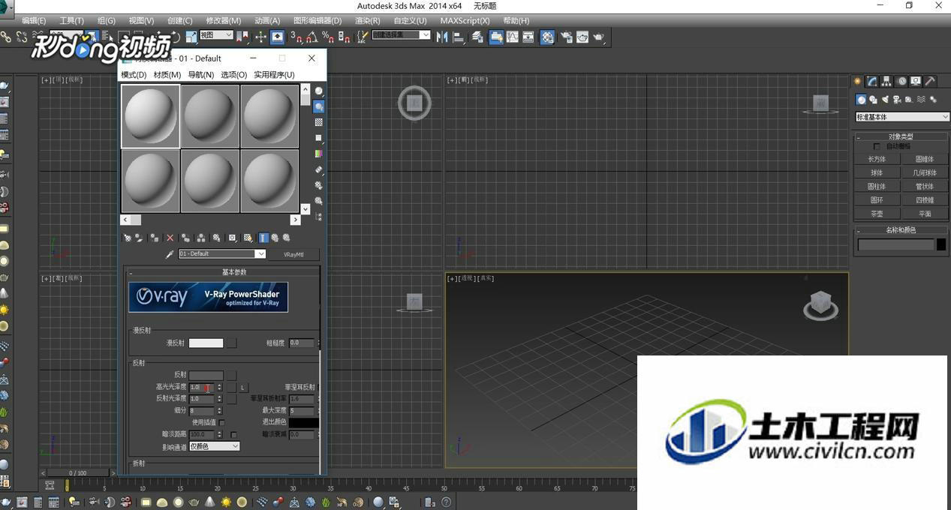Image resolution: width=951 pixels, height=510 pixels.
Task: Click the 反射 reflection color swatch
Action: 206,375
